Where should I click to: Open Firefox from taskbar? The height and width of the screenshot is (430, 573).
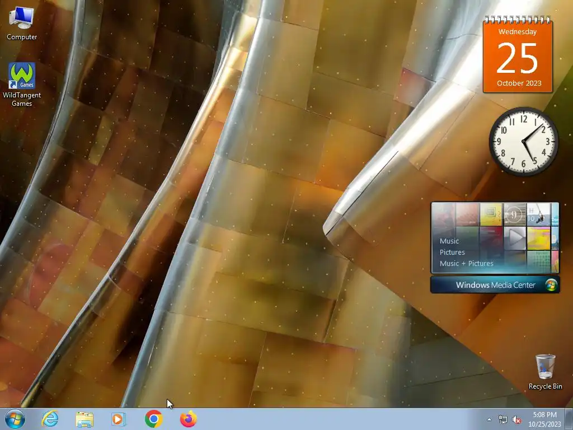189,419
